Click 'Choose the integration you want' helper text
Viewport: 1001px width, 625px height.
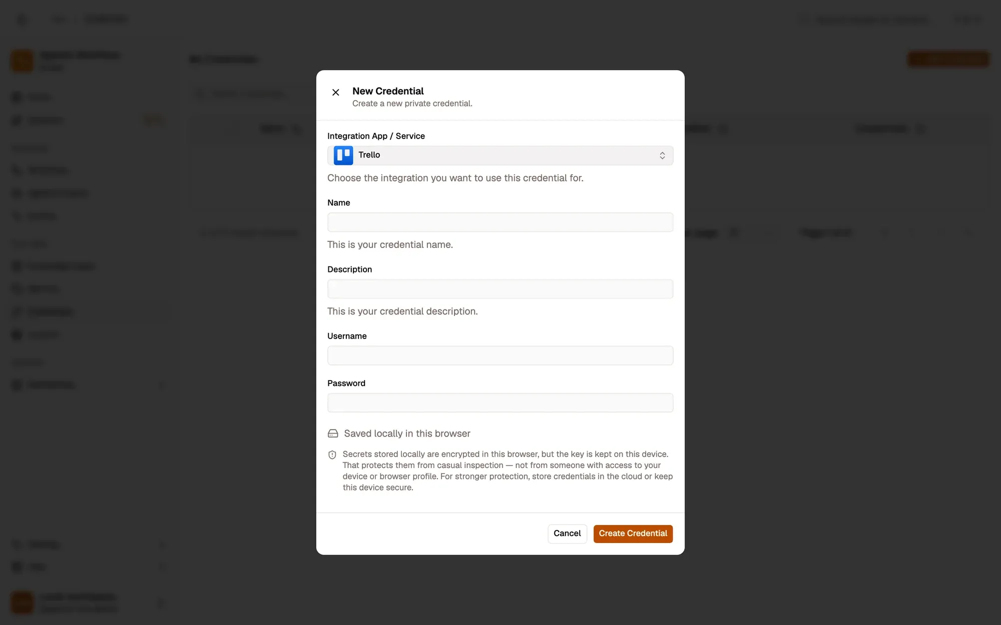click(x=455, y=178)
